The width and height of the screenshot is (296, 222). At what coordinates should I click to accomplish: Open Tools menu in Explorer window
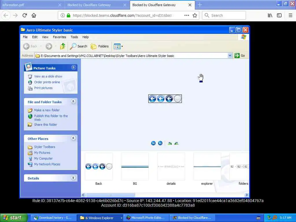point(74,37)
